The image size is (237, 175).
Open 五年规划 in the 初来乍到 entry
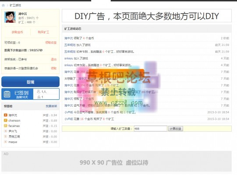(x=70, y=52)
